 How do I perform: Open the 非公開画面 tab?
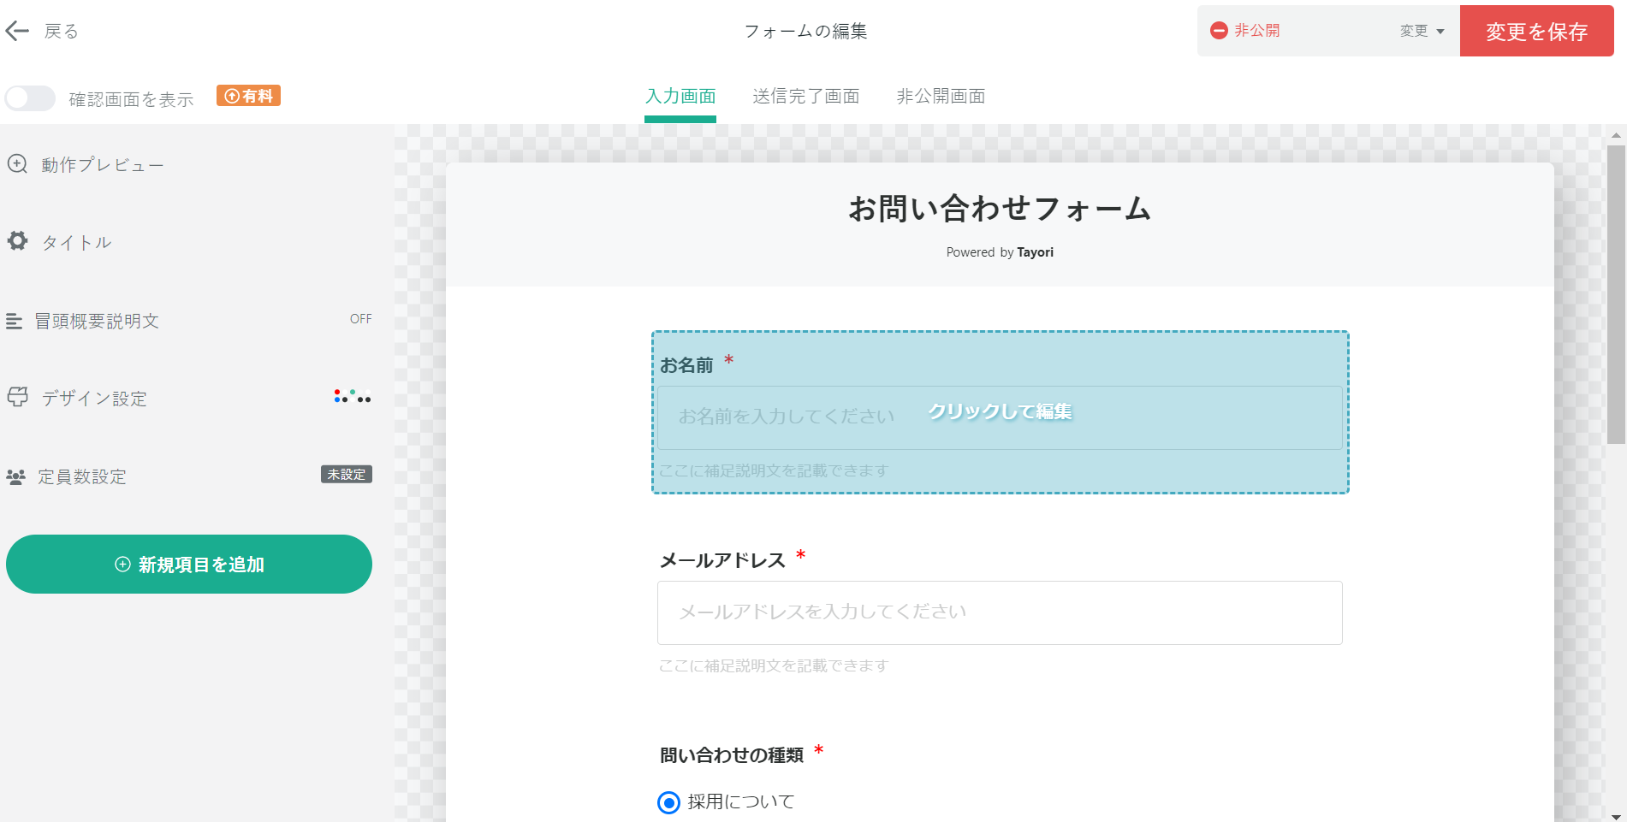point(940,96)
